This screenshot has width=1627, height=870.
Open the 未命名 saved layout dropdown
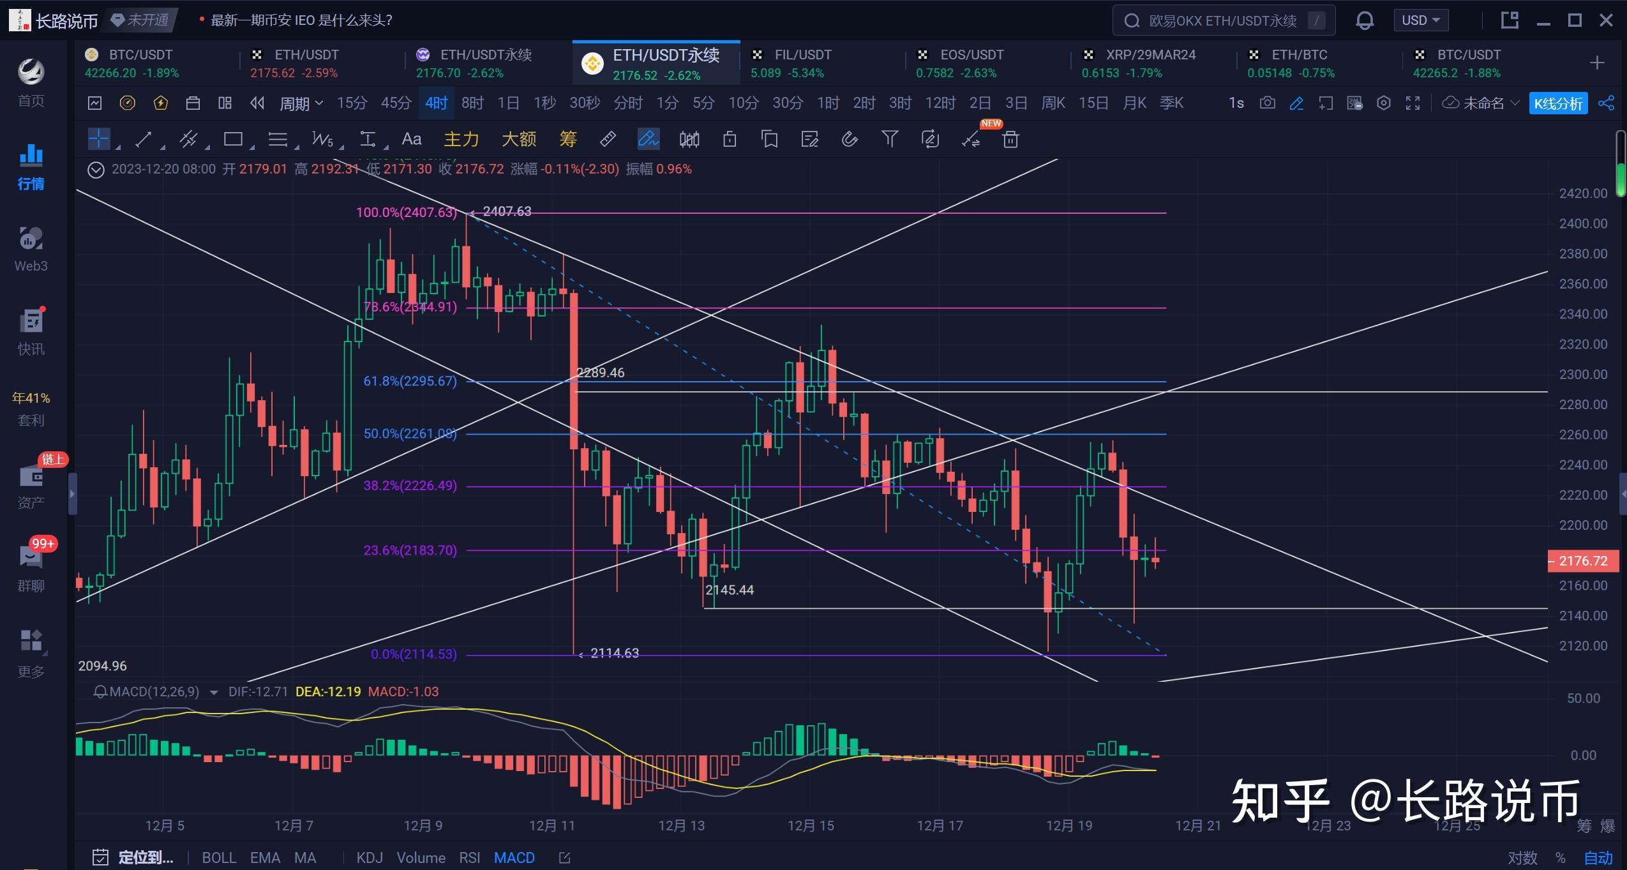[x=1481, y=103]
